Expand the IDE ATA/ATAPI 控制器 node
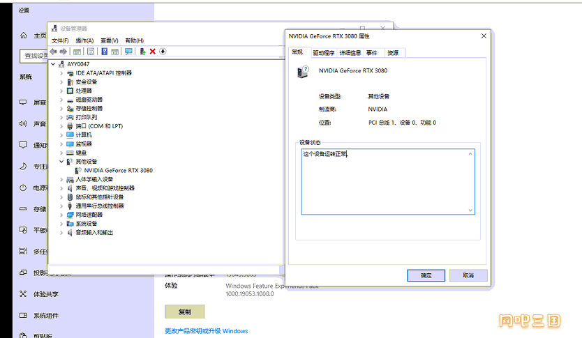The height and width of the screenshot is (338, 582). 61,73
